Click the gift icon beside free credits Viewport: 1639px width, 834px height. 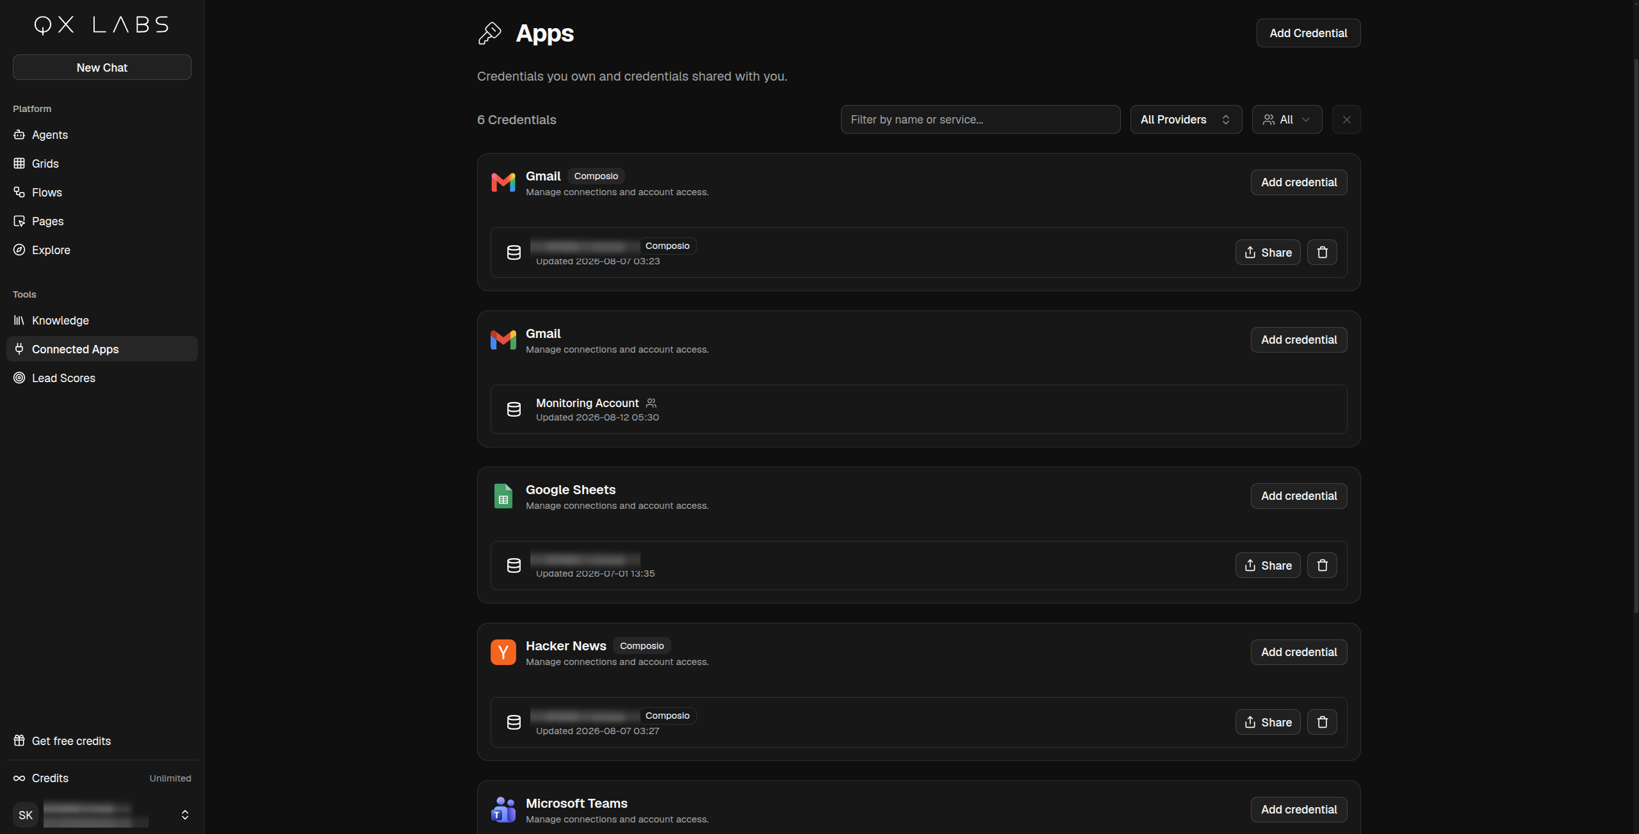tap(19, 741)
